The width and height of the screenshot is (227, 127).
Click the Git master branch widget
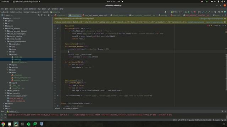click(x=216, y=120)
